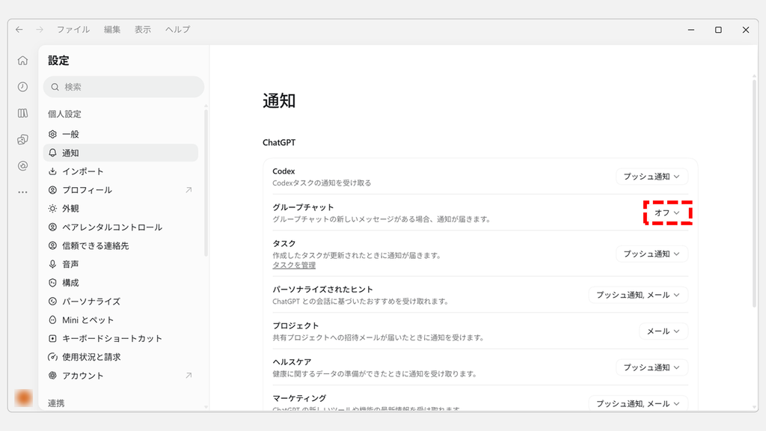Click the icon beside 構成
Viewport: 766px width, 431px height.
pos(53,283)
